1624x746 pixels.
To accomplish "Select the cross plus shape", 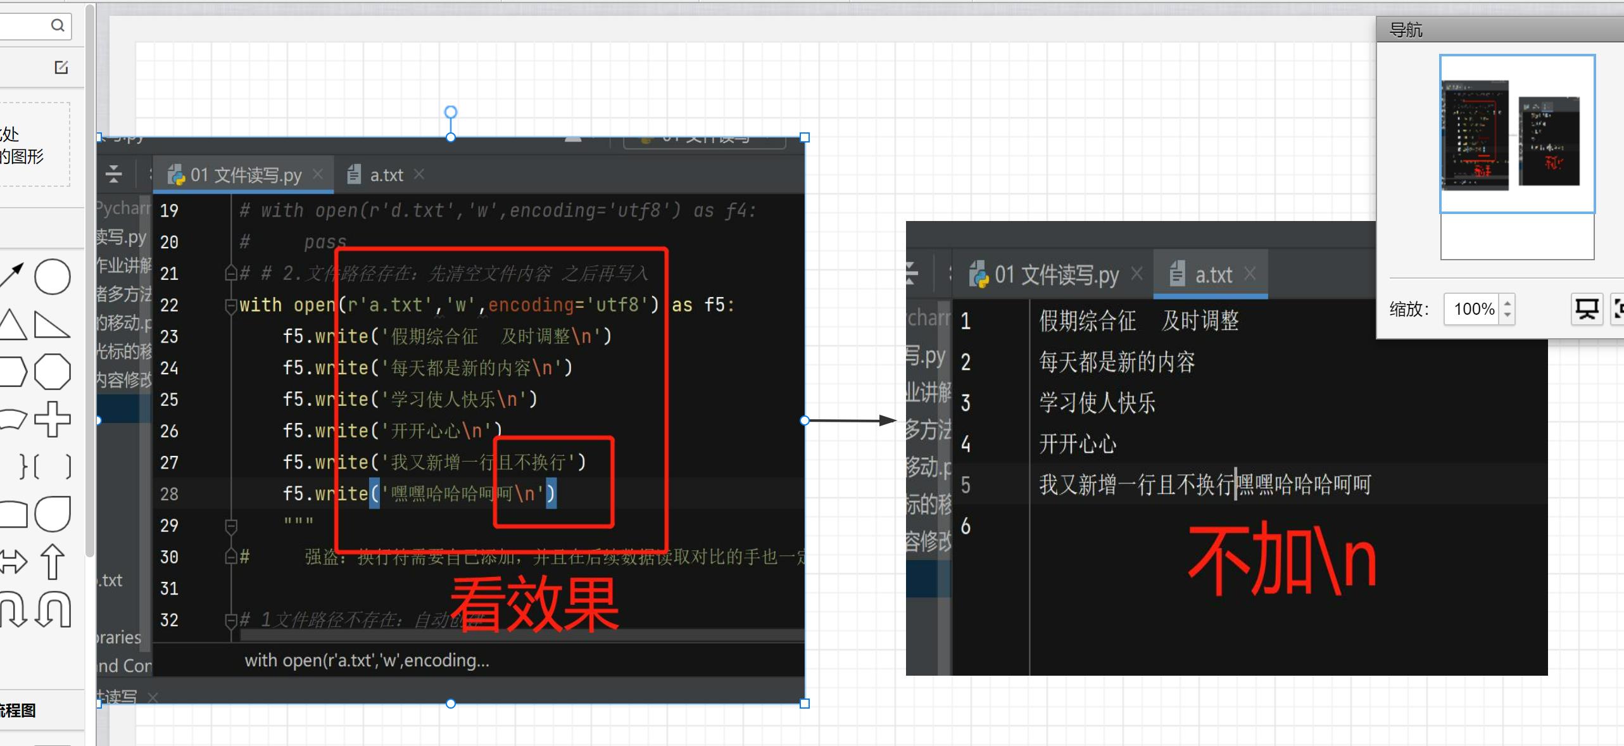I will [x=52, y=419].
